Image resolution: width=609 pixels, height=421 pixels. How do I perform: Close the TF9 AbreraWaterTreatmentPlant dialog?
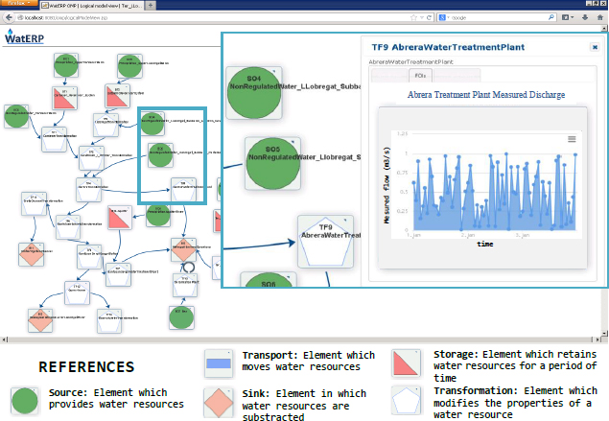pyautogui.click(x=595, y=47)
